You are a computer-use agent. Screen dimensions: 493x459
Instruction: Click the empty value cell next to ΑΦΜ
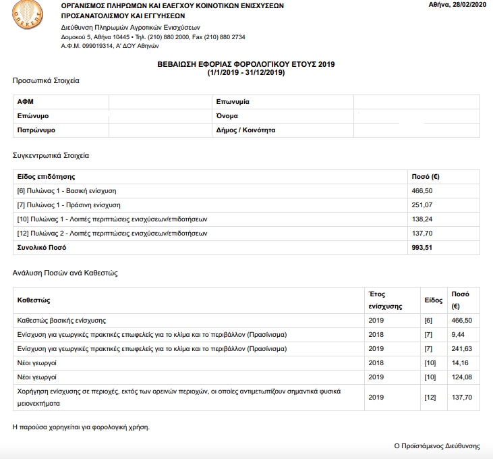tap(158, 102)
